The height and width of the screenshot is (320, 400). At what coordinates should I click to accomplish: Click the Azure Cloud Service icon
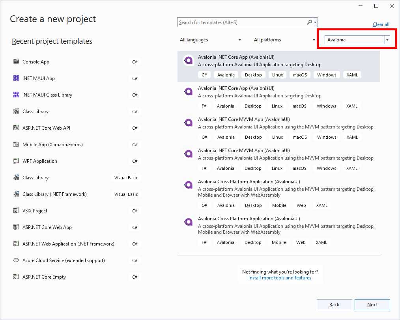[16, 260]
